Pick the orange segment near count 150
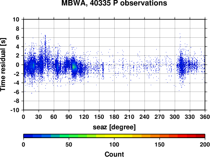The image size is (210, 157). click(160, 136)
